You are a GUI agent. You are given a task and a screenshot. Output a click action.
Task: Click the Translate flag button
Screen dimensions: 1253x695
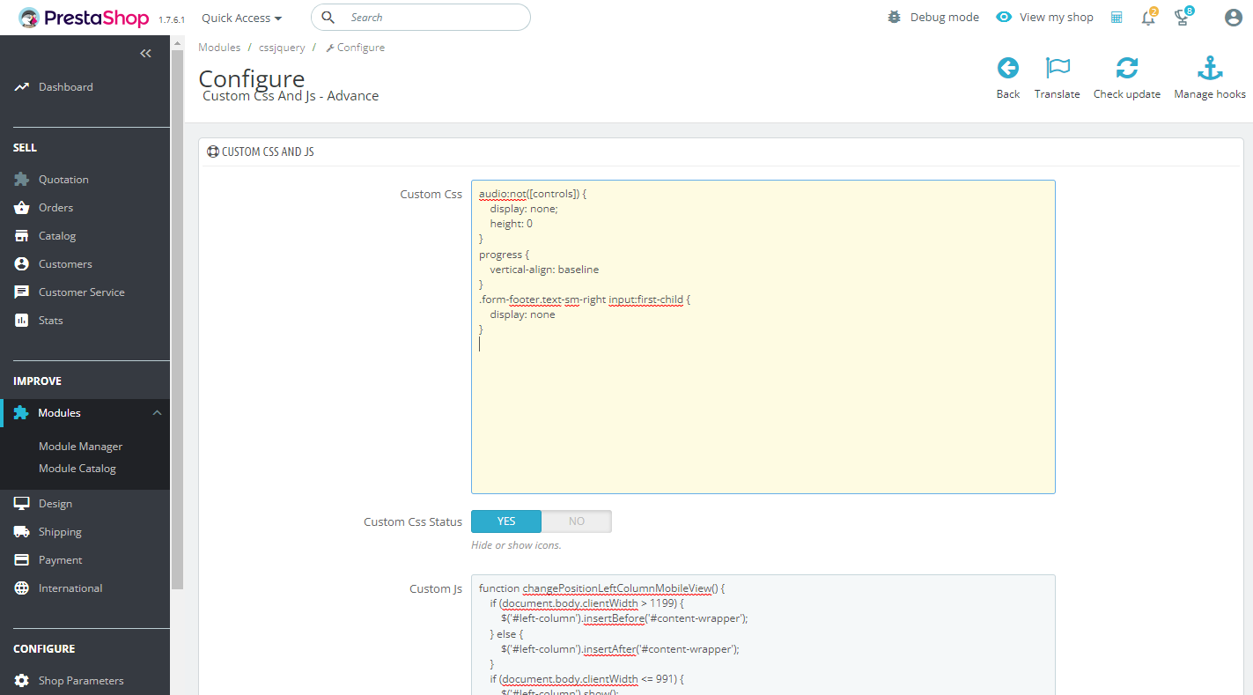[x=1057, y=78]
